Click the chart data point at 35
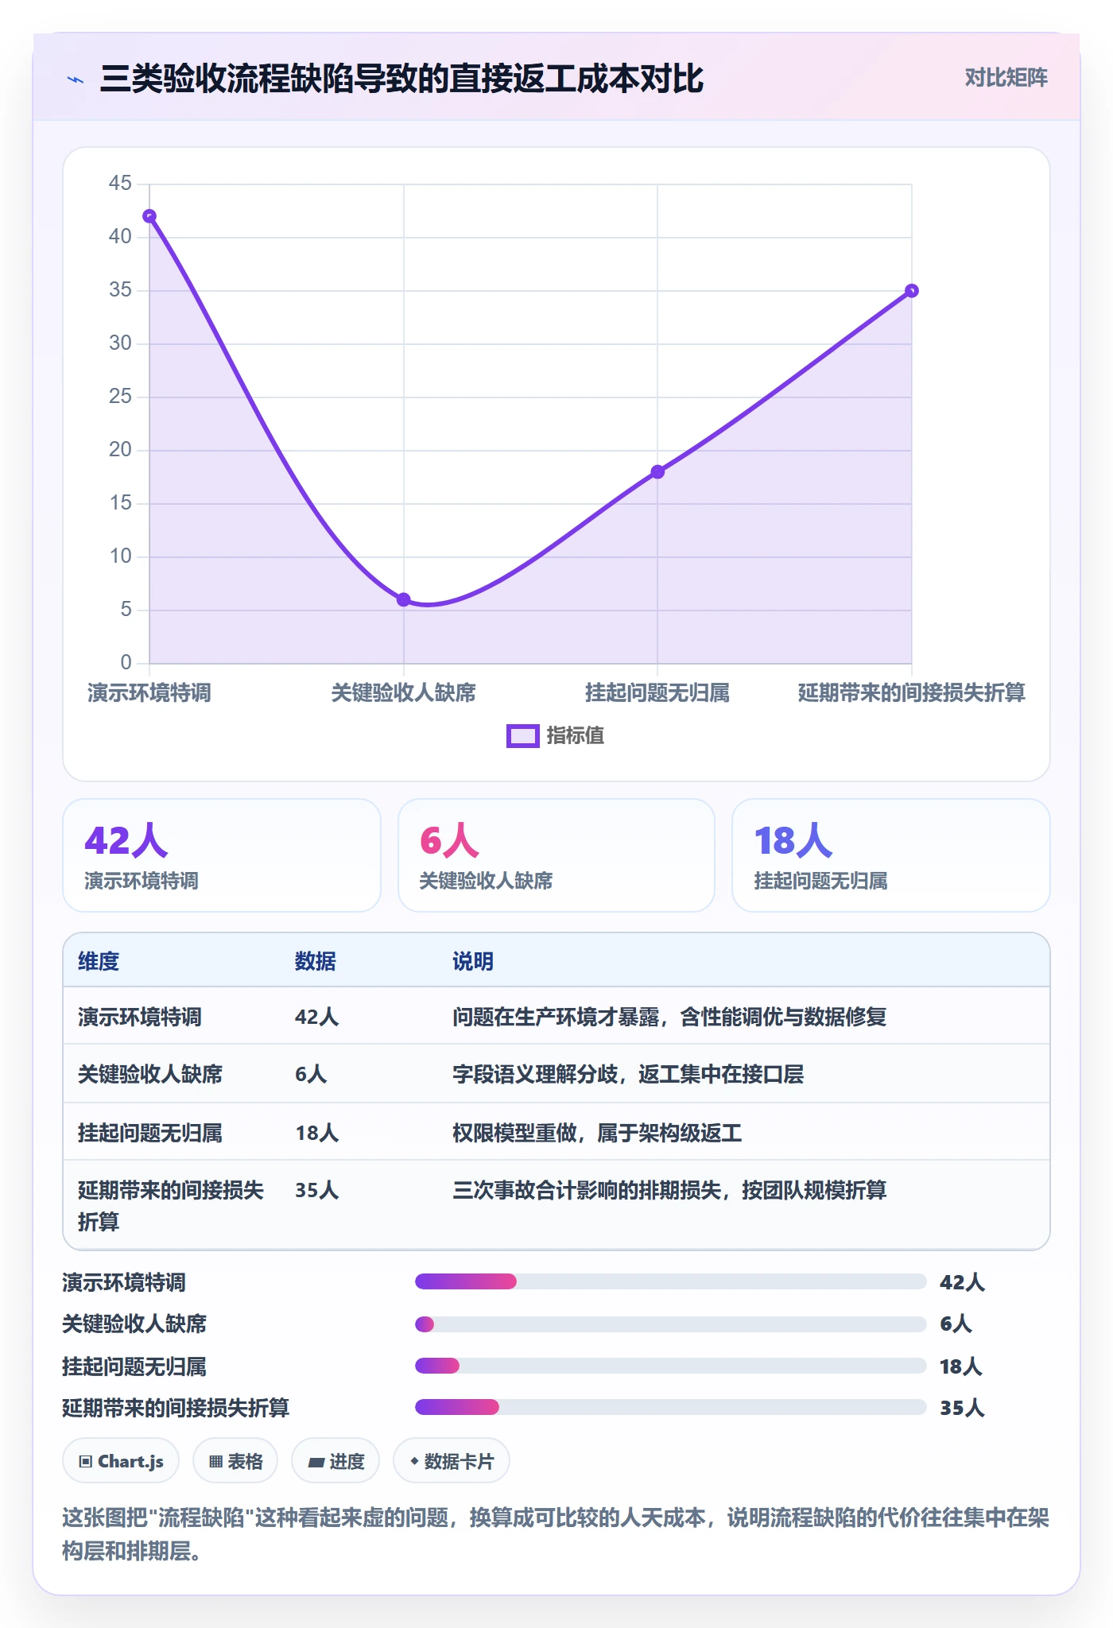This screenshot has width=1113, height=1628. (x=912, y=291)
